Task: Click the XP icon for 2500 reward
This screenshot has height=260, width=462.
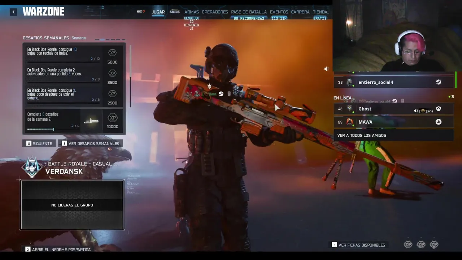Action: 113,94
